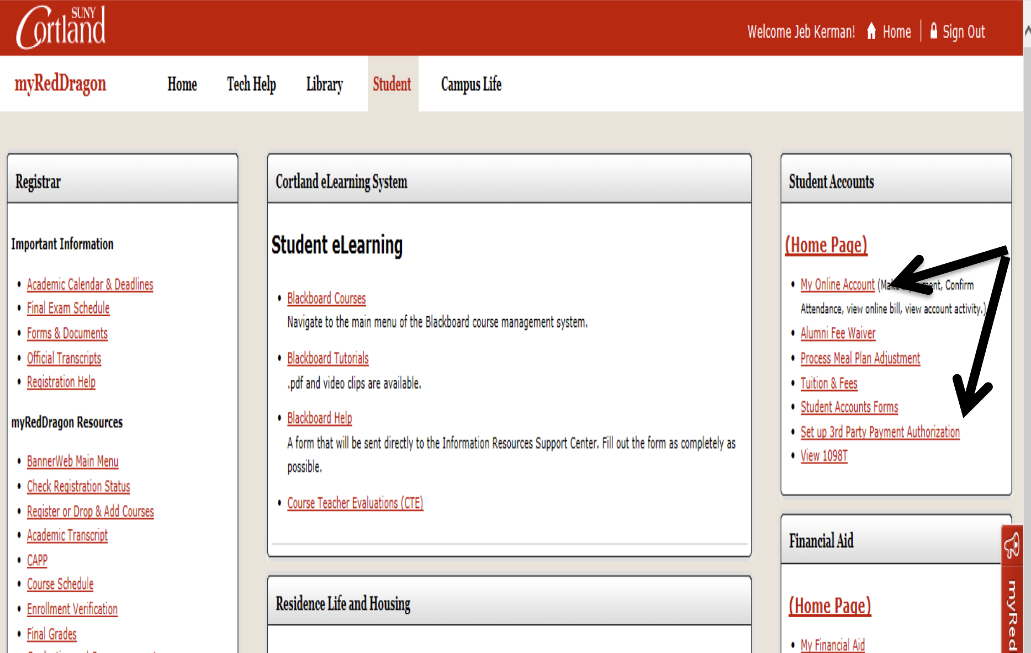Open Register or Drop & Add Courses
This screenshot has width=1031, height=653.
tap(91, 512)
